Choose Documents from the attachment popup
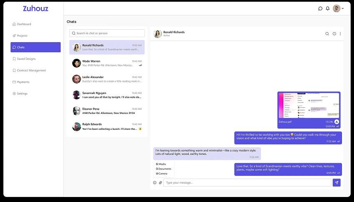354x202 pixels. 164,169
